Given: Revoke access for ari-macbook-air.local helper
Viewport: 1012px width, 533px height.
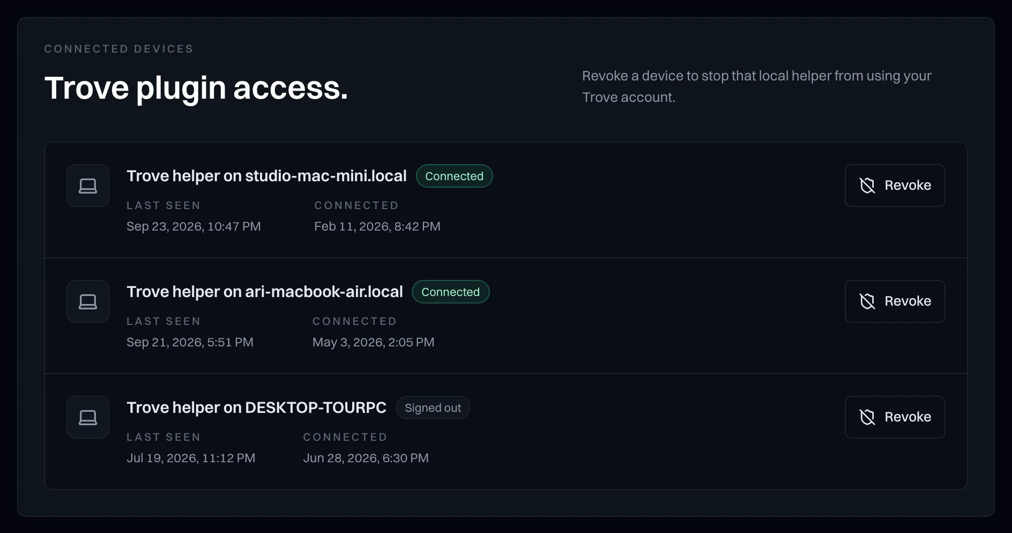Looking at the screenshot, I should click(895, 301).
